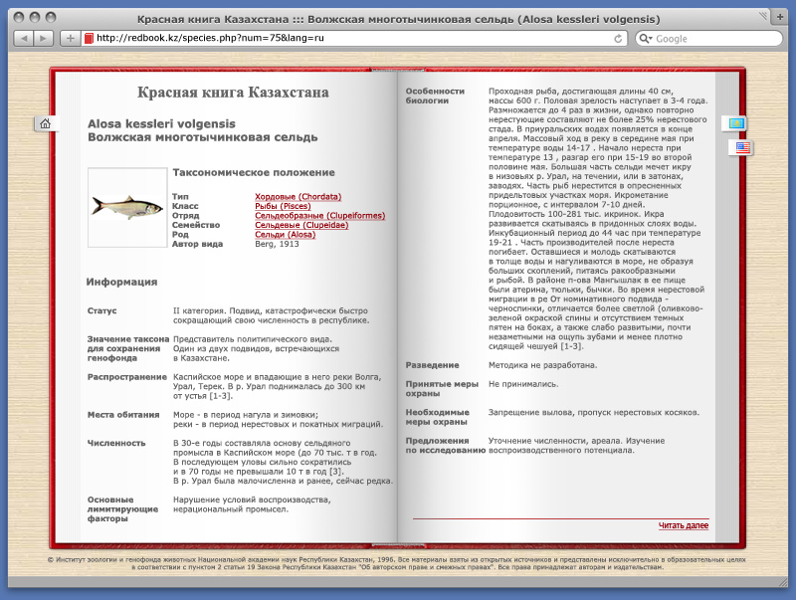The height and width of the screenshot is (600, 796).
Task: Add bookmark with the plus toolbar button
Action: [70, 38]
